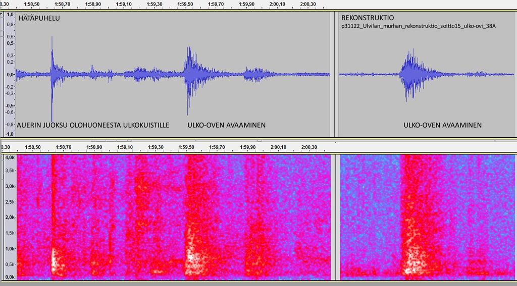Screen dimensions: 517x286
Task: Click the AUERIN JUOKSU OLOHUONEESTA ULKOKUISTILLE caption
Action: tap(93, 125)
